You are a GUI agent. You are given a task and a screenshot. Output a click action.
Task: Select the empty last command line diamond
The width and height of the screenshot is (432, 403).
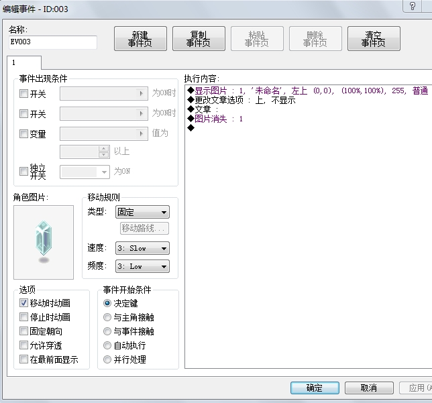click(191, 128)
